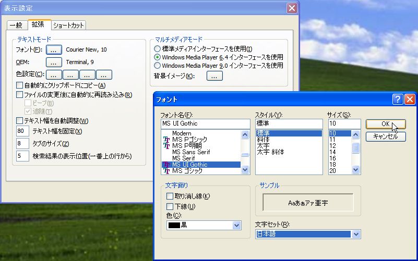The width and height of the screenshot is (418, 261).
Task: Select the 拡張 tab
Action: tap(39, 24)
